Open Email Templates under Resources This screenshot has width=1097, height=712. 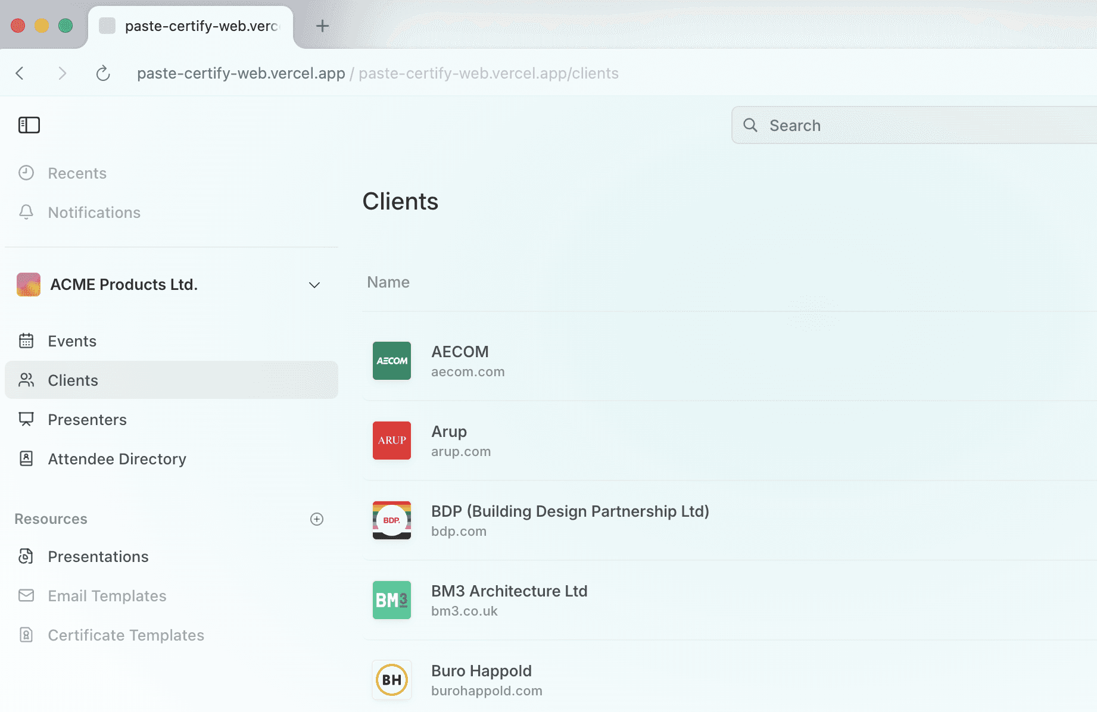[172, 596]
